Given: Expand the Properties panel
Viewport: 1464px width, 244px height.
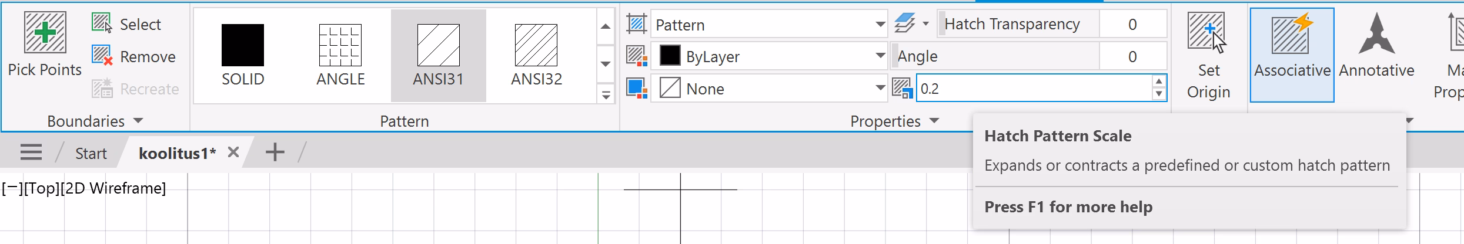Looking at the screenshot, I should [x=934, y=121].
